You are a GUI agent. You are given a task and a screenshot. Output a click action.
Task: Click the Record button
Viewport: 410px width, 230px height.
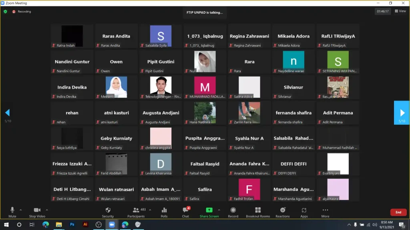pos(233,212)
